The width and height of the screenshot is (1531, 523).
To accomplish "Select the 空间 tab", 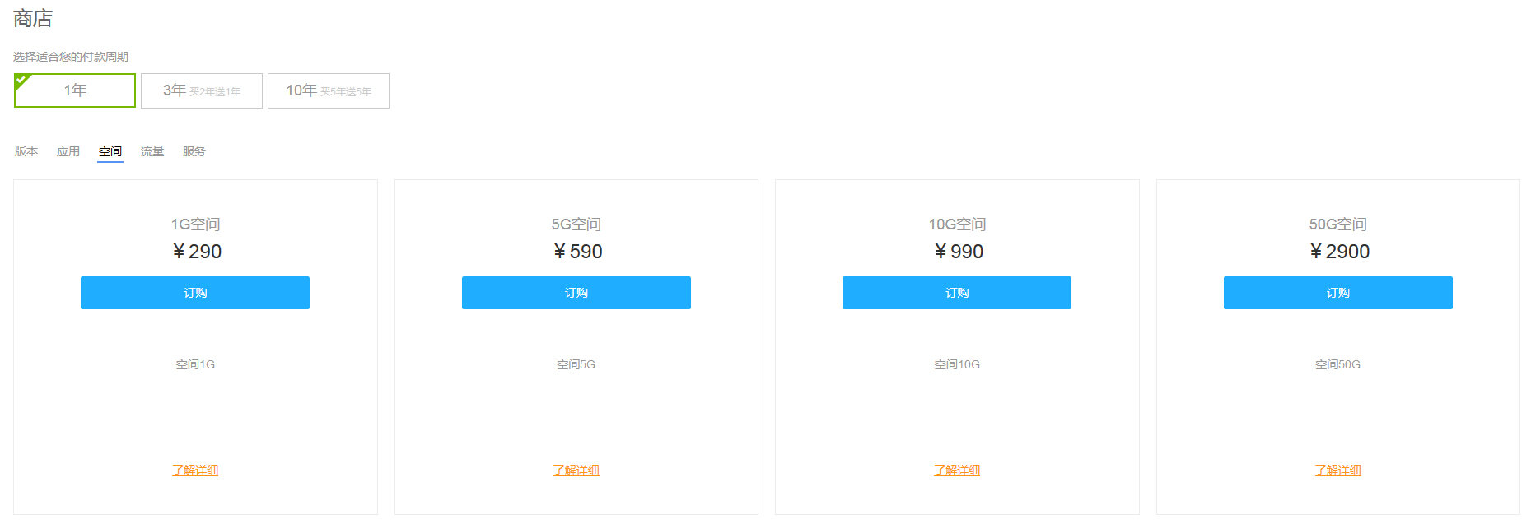I will point(110,151).
